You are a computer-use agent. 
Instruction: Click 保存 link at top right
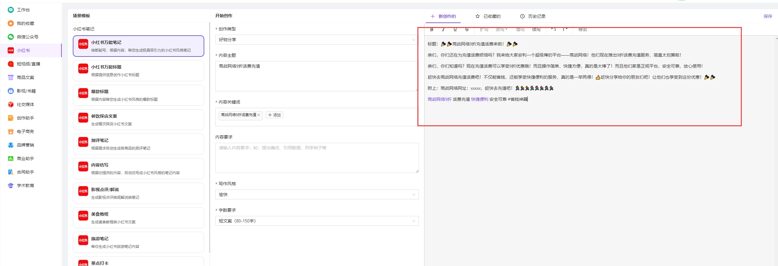click(768, 16)
